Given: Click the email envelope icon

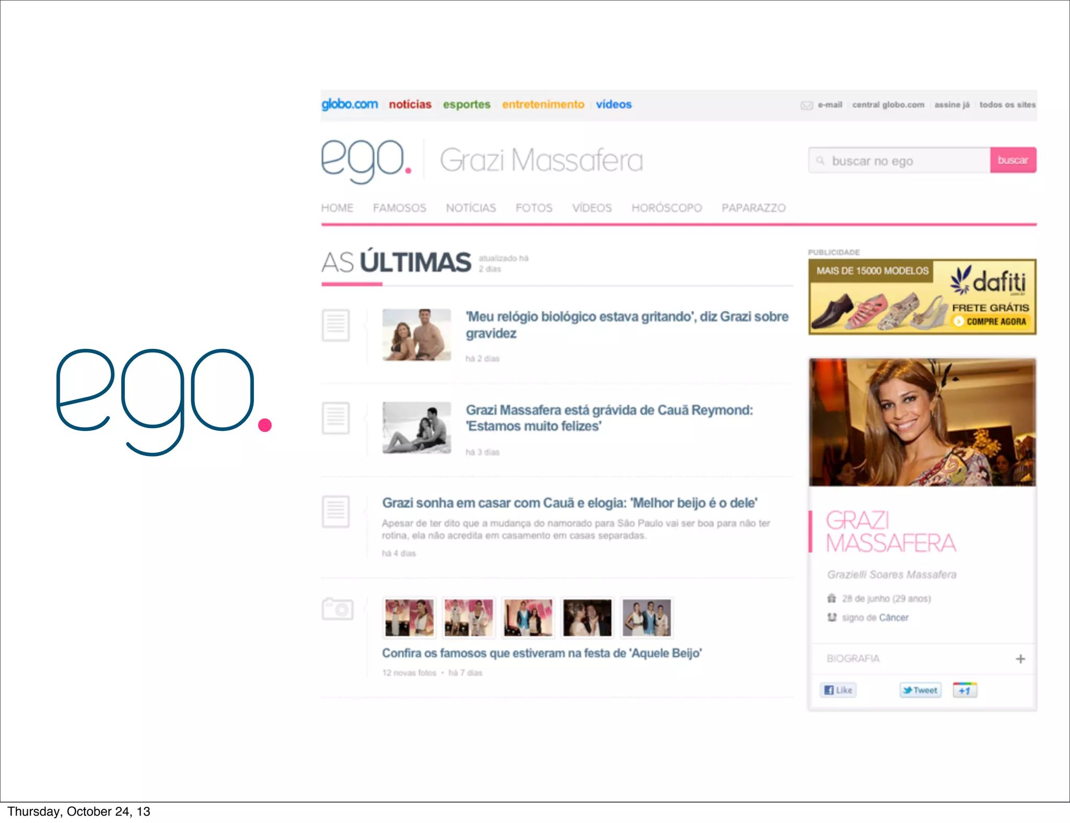Looking at the screenshot, I should click(806, 105).
